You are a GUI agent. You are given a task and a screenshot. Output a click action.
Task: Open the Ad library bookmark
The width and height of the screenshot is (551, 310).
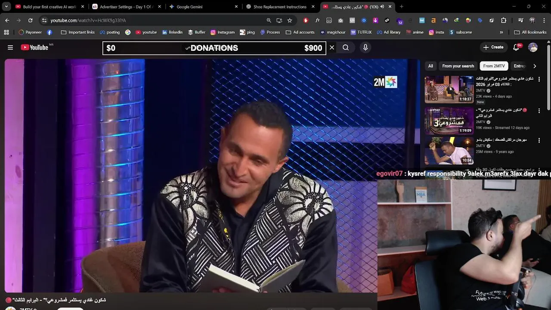tap(388, 32)
